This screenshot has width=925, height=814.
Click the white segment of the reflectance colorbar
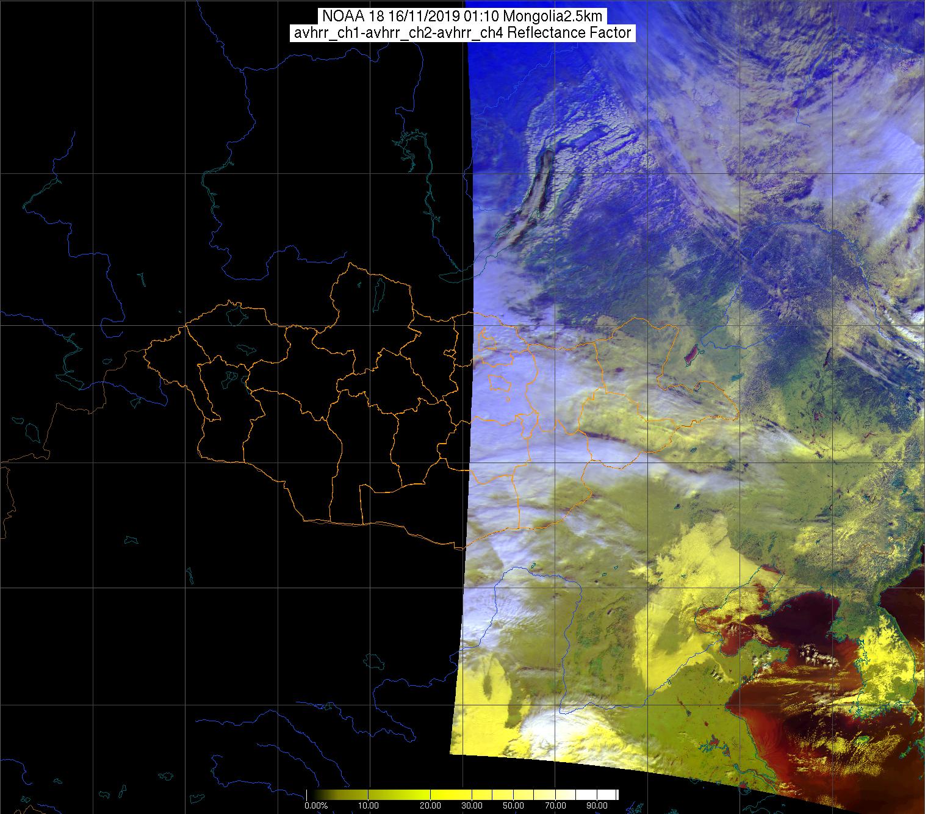coord(598,795)
